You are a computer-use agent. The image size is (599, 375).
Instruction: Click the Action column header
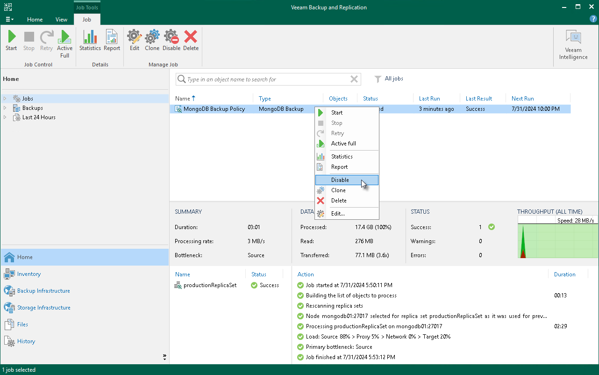click(x=306, y=274)
